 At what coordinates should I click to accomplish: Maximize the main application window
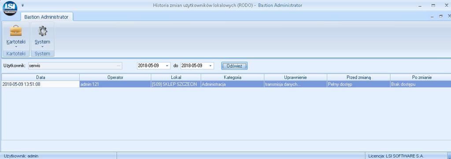pos(433,5)
